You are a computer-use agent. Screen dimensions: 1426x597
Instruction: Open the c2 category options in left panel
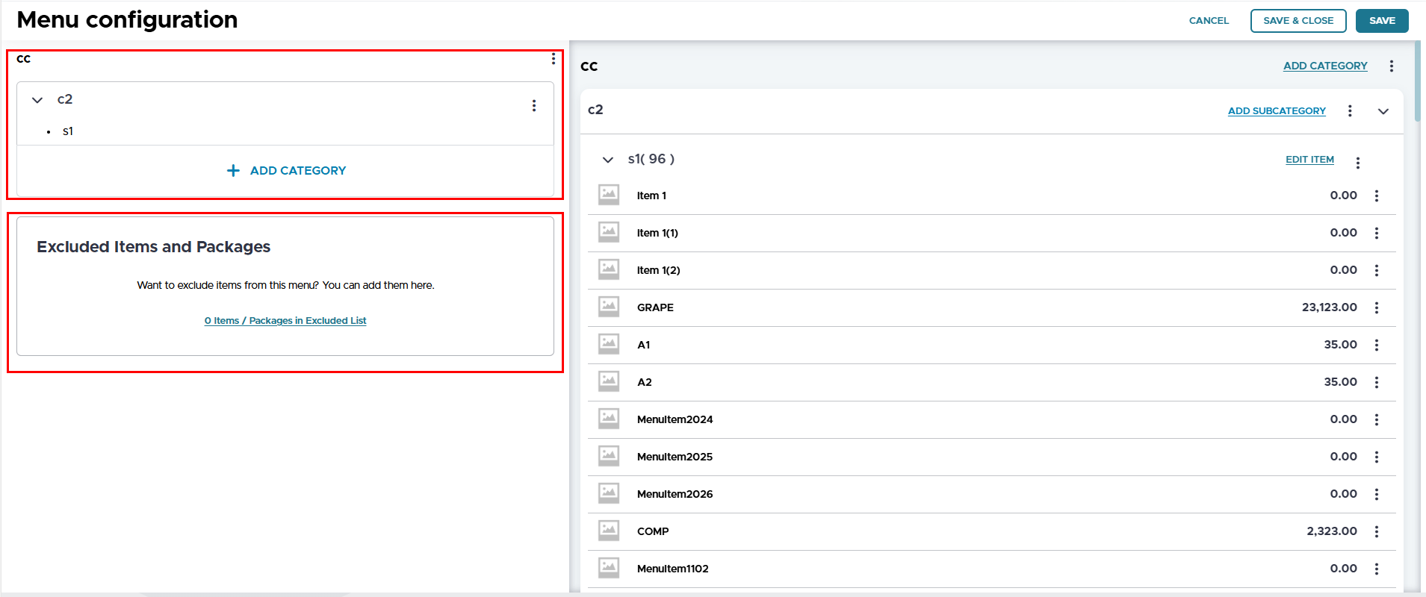coord(533,106)
